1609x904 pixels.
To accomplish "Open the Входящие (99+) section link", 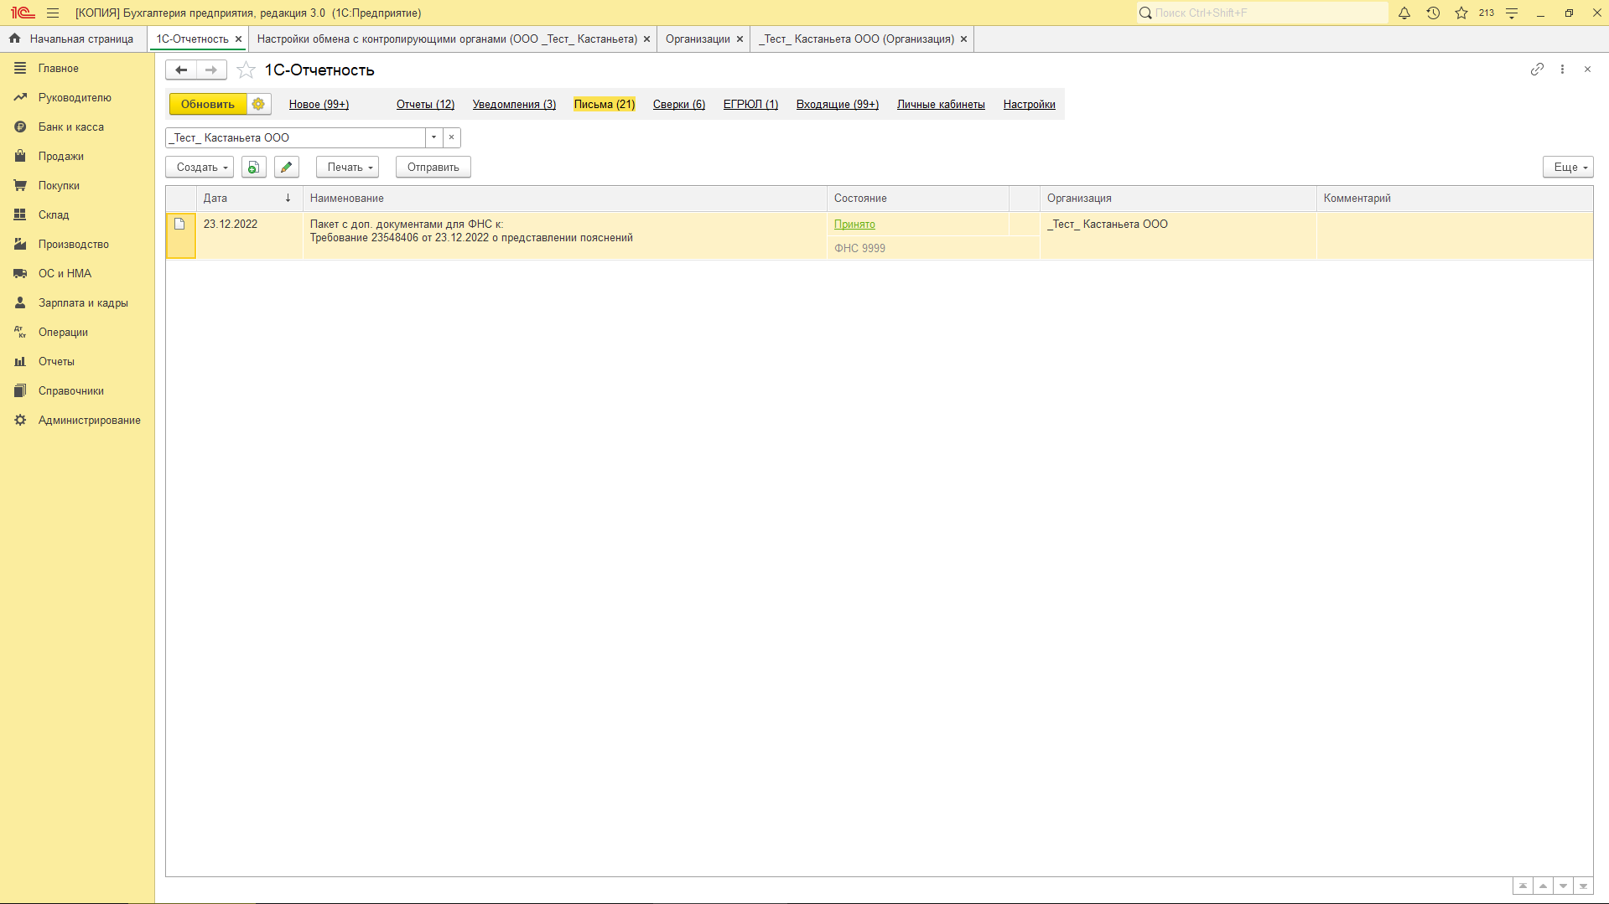I will (x=837, y=104).
